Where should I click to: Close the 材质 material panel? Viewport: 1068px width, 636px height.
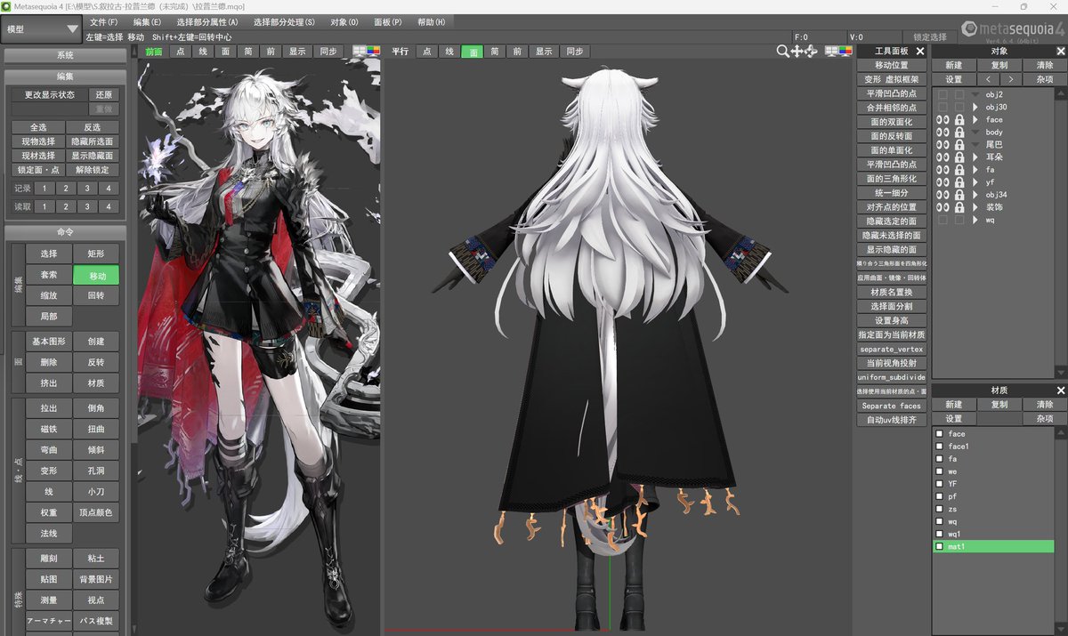1061,390
